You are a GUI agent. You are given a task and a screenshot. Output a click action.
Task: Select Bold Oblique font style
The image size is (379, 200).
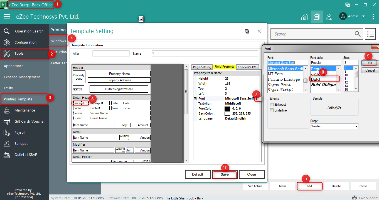point(323,85)
